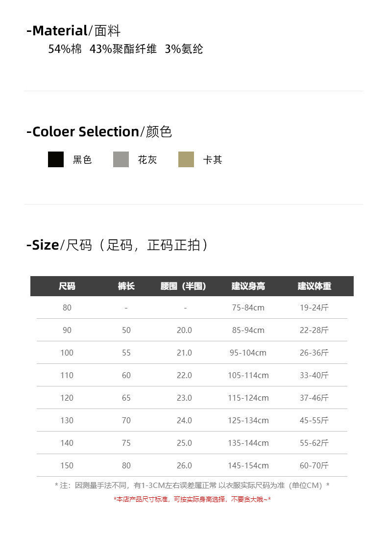Click the -Material/面料 heading
The image size is (387, 537).
(x=73, y=31)
